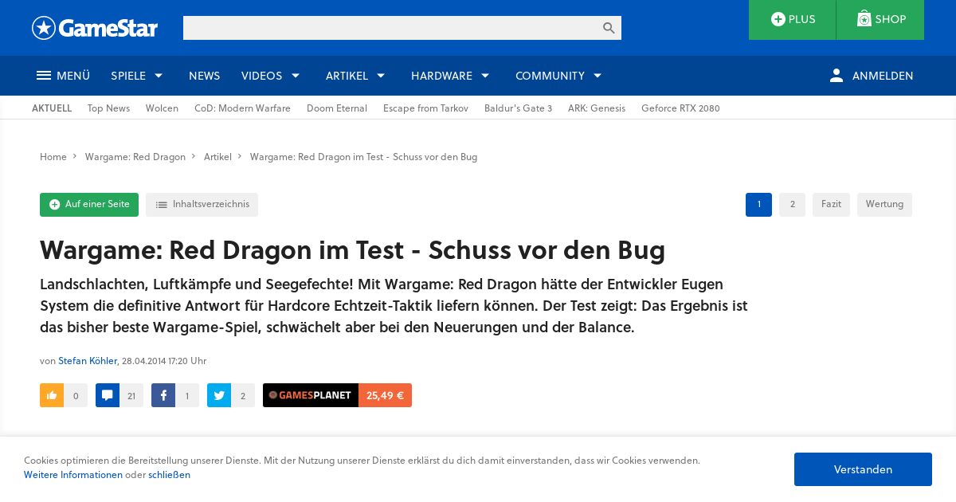This screenshot has width=956, height=502.
Task: Open the Inhaltsverzeichnis button
Action: [x=202, y=205]
